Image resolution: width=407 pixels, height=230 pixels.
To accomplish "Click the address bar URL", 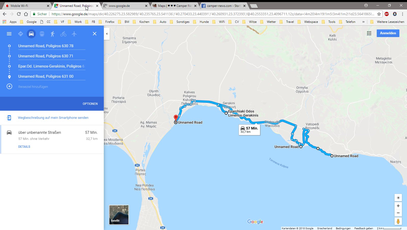I will point(213,14).
